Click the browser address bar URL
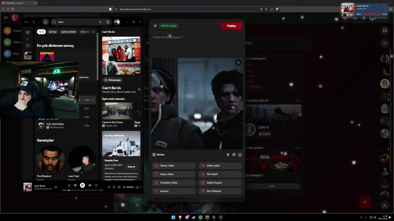 135,9
